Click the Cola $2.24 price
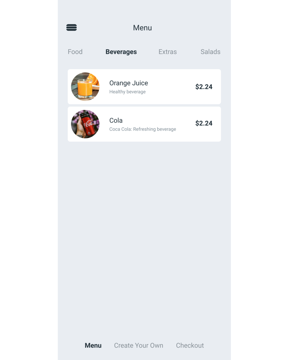 tap(204, 123)
